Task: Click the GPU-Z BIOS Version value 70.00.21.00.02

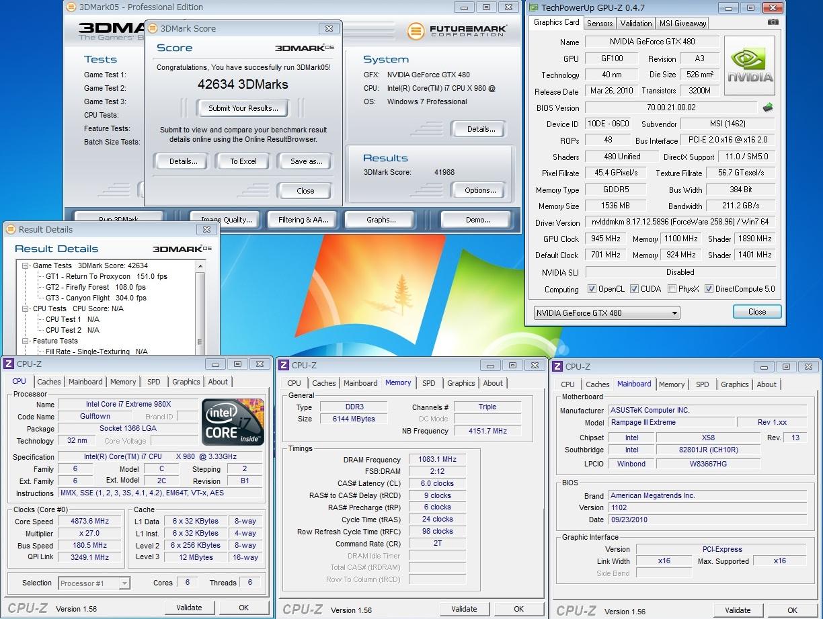Action: point(672,108)
